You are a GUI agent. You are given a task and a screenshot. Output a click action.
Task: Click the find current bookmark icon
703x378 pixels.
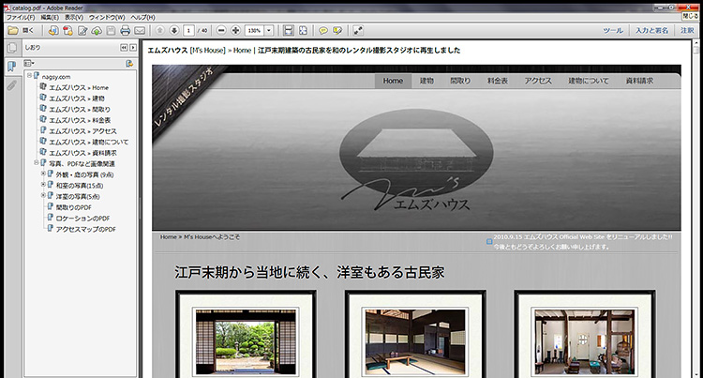coord(129,64)
